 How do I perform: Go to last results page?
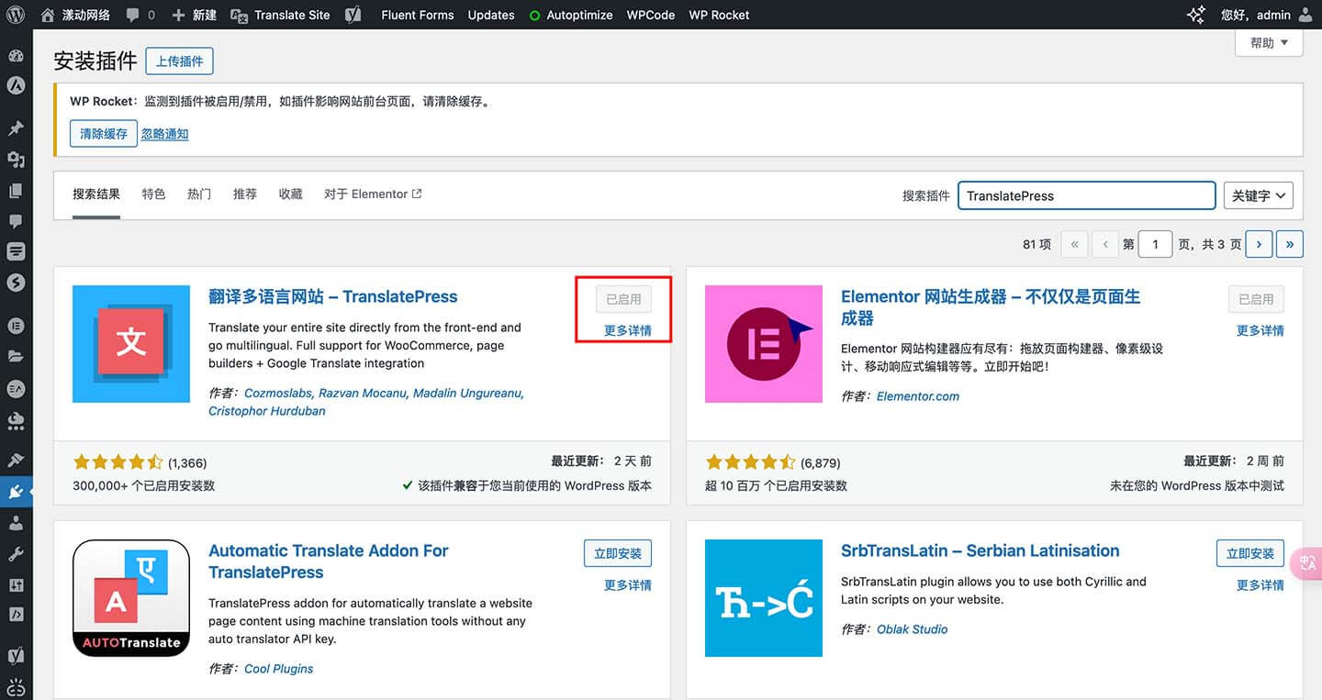coord(1290,244)
